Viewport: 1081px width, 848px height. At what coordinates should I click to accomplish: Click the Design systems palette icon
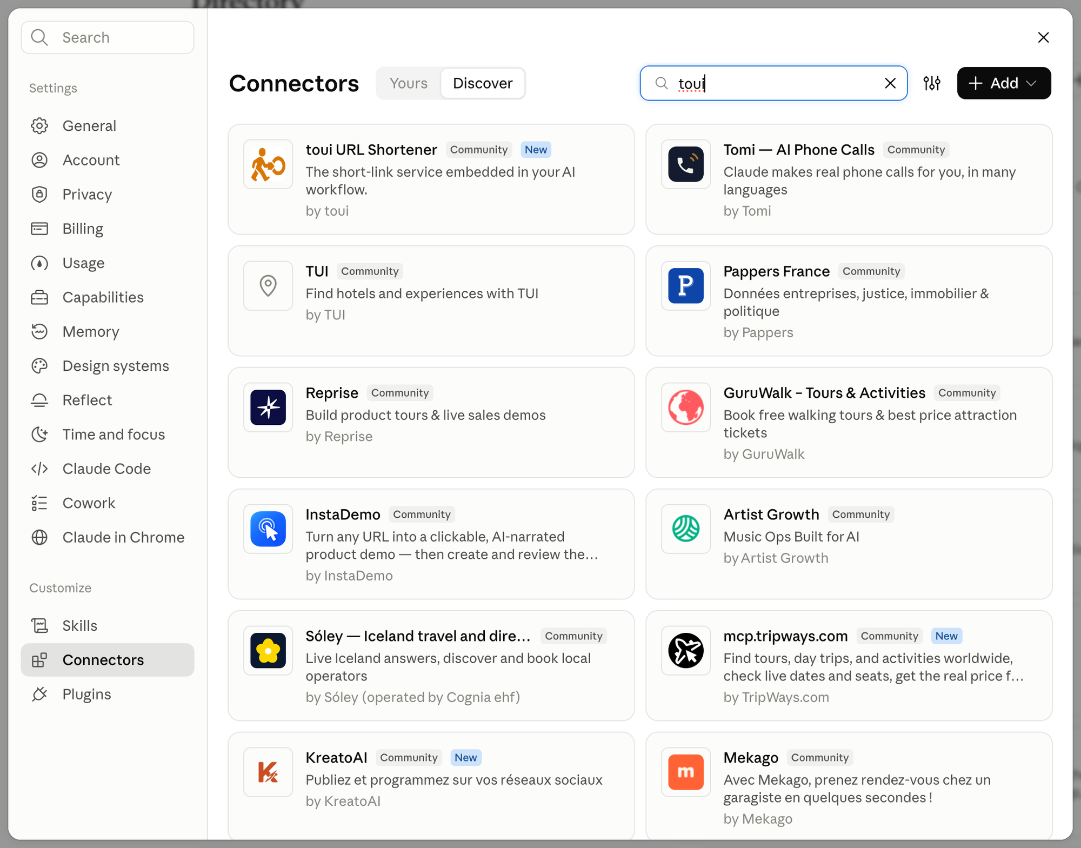39,366
